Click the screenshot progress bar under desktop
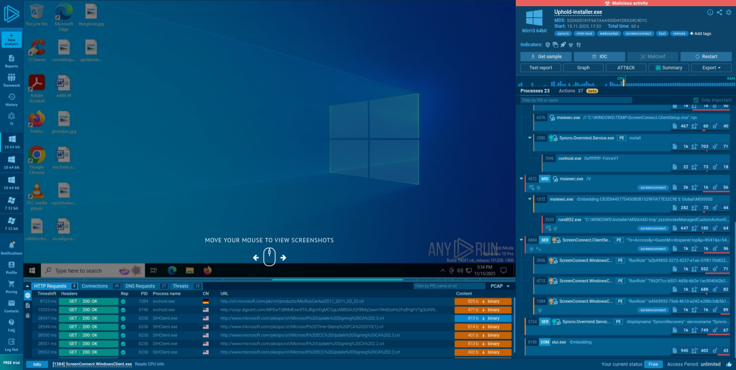 270,279
